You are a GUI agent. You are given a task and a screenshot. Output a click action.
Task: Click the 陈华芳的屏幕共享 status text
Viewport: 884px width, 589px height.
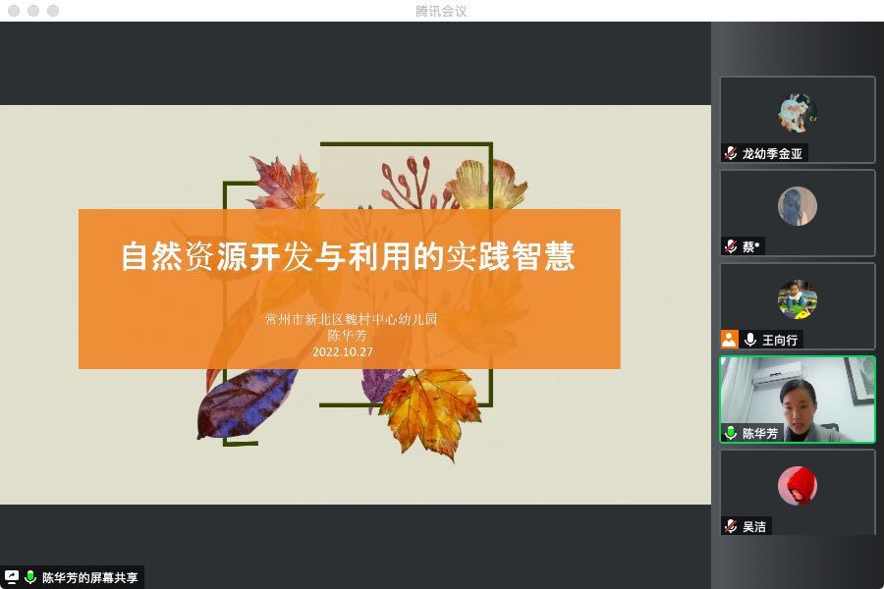click(x=89, y=578)
